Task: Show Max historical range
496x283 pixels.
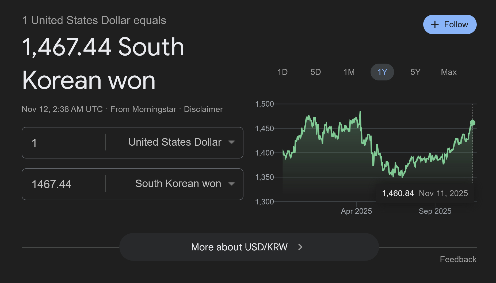Action: pyautogui.click(x=449, y=72)
